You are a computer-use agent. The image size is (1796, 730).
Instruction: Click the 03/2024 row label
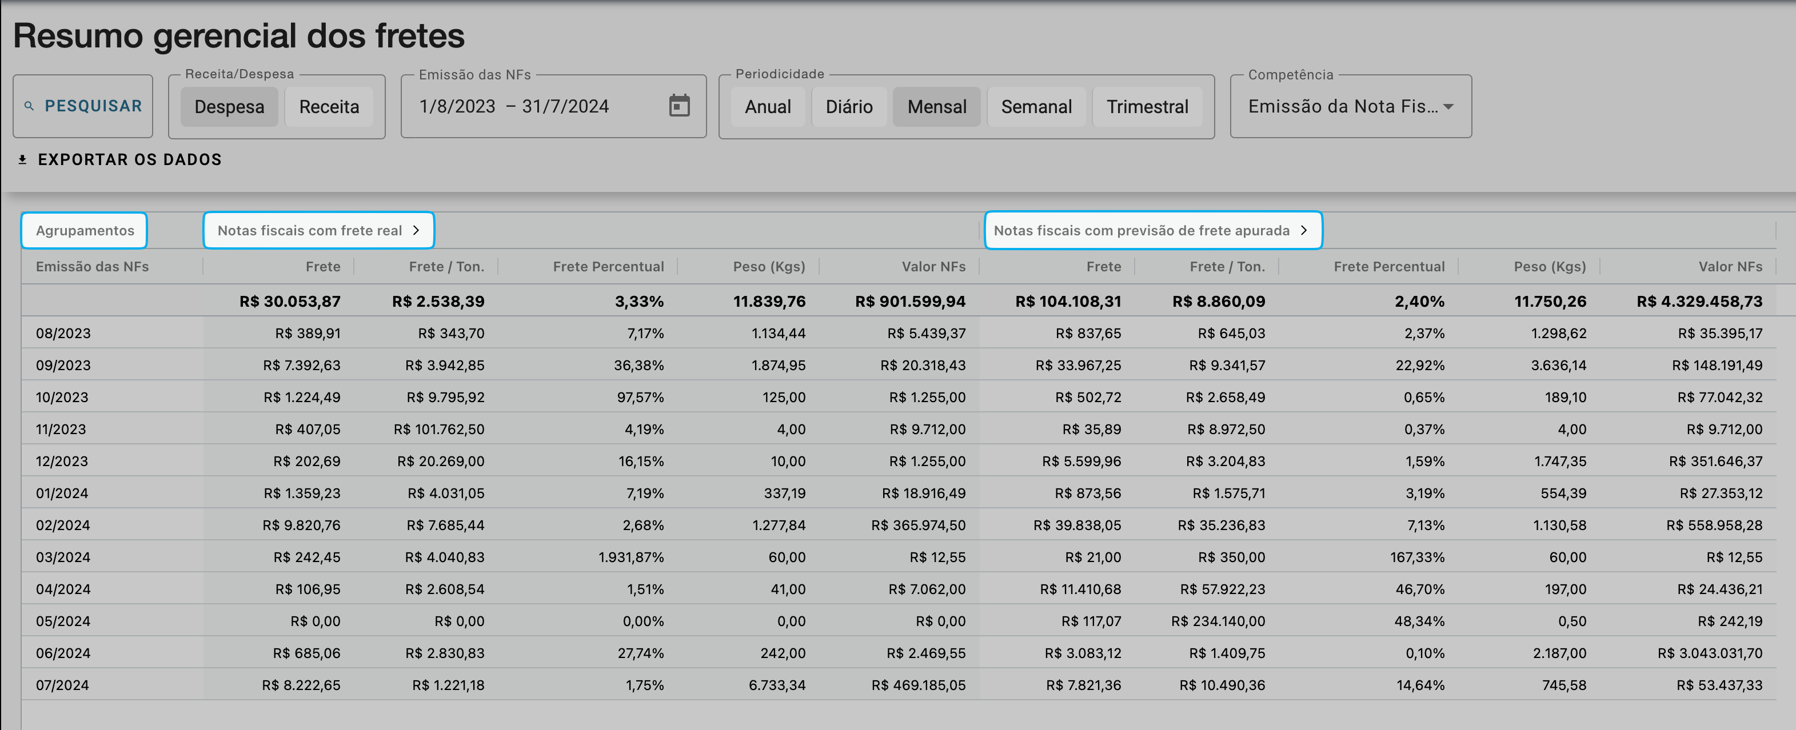(63, 557)
